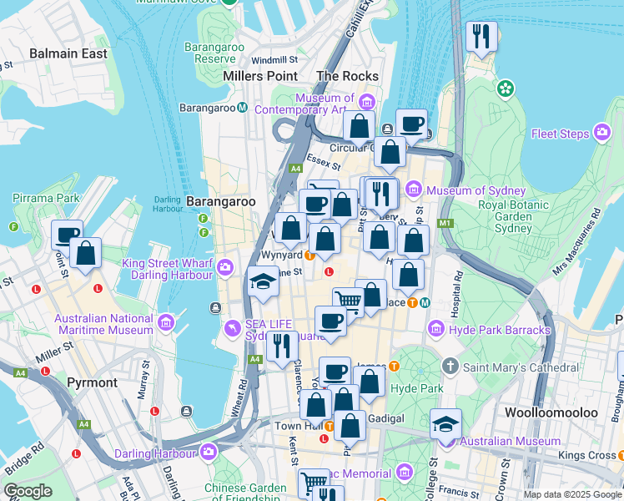Select the Pyrmont suburb label
The height and width of the screenshot is (501, 624).
tap(93, 382)
